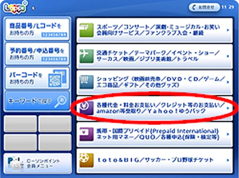Viewport: 239px width, 178px height.
Task: Tap the purple yen payment icon
Action: pyautogui.click(x=87, y=108)
